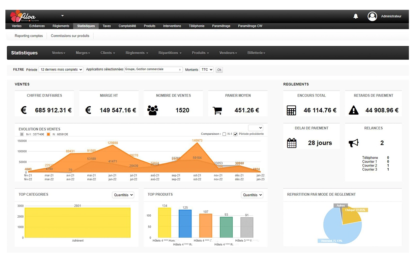416x270 pixels.
Task: Click the notification bell icon
Action: pos(356,16)
